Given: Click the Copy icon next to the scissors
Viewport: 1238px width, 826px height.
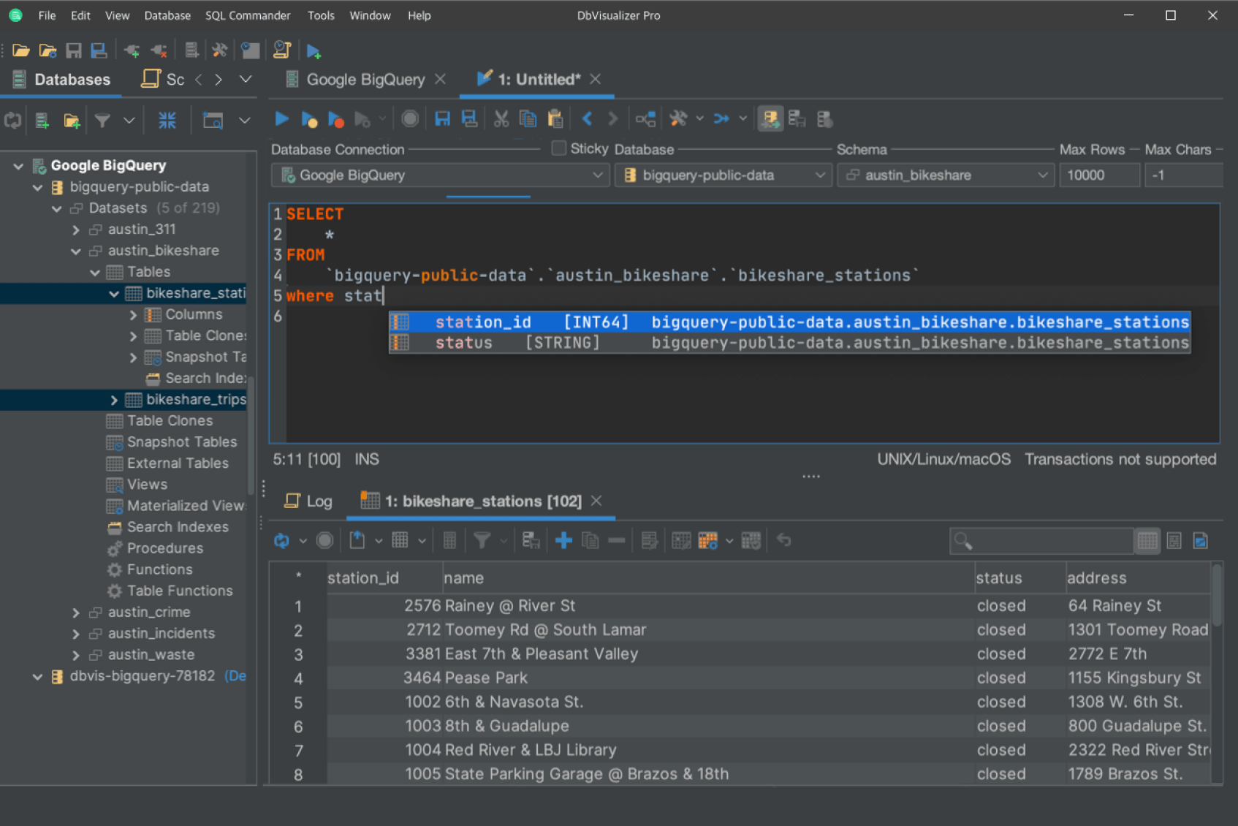Looking at the screenshot, I should [528, 118].
